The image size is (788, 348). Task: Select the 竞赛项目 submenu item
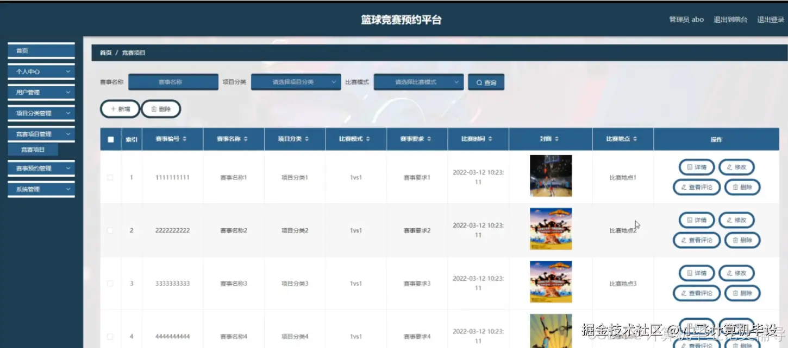coord(33,150)
